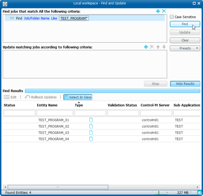Click the Entity Name filter input field
Viewport: 203px width, 196px height.
coord(55,113)
